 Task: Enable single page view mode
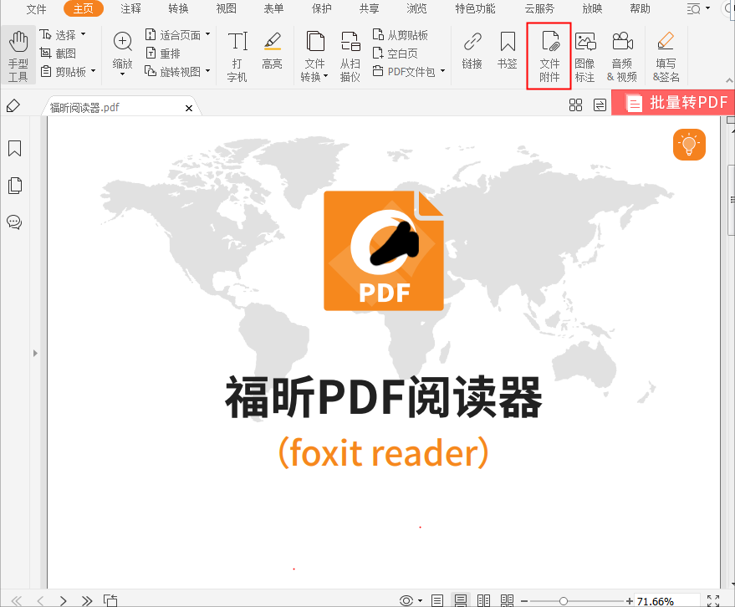tap(437, 600)
